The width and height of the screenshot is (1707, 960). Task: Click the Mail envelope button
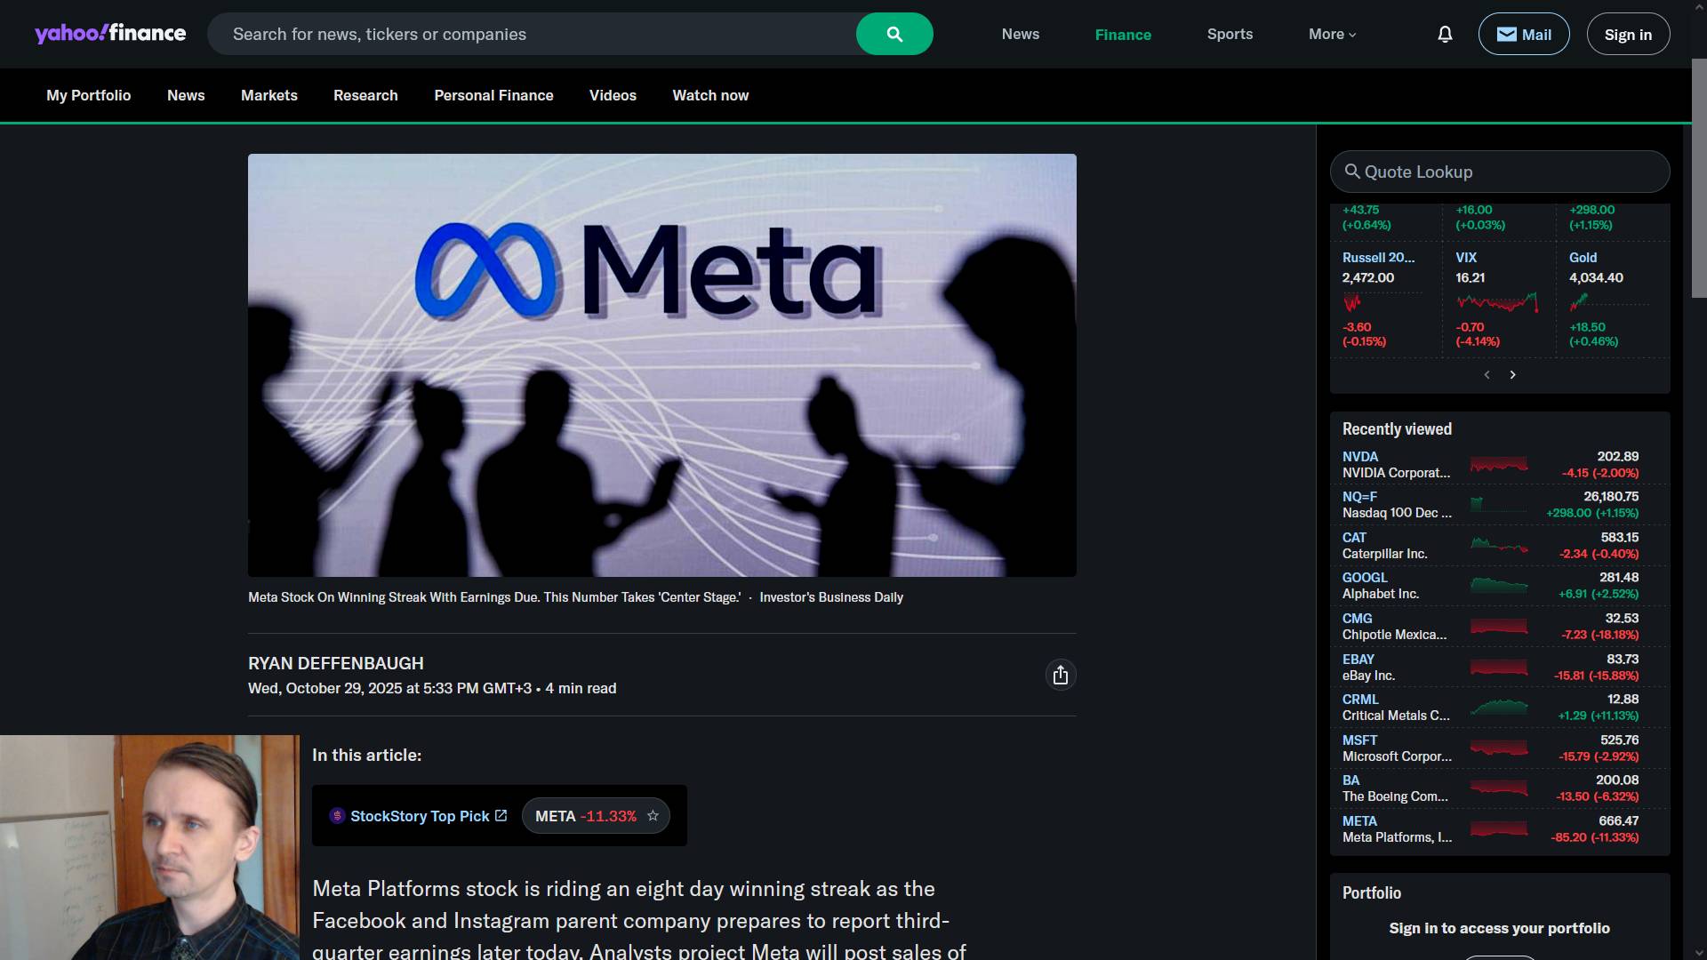[x=1523, y=35]
